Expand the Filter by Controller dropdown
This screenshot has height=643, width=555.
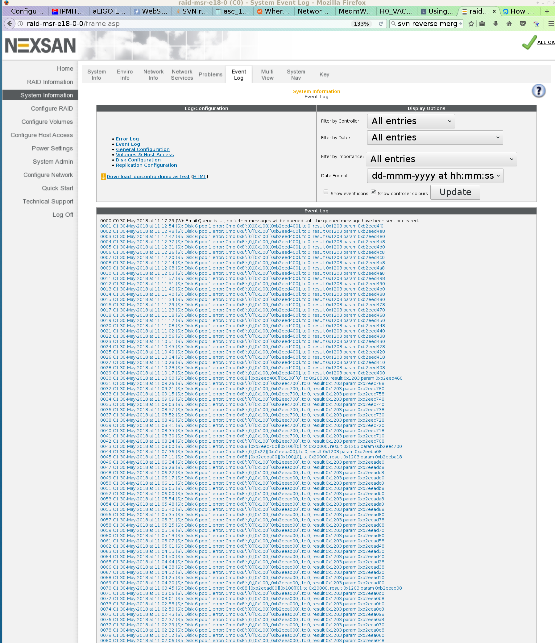click(x=411, y=121)
